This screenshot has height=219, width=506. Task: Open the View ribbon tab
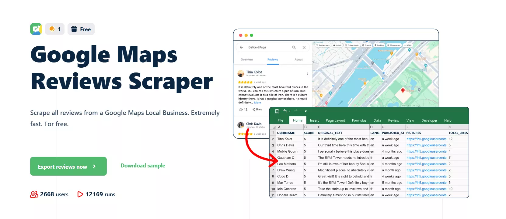click(x=410, y=120)
